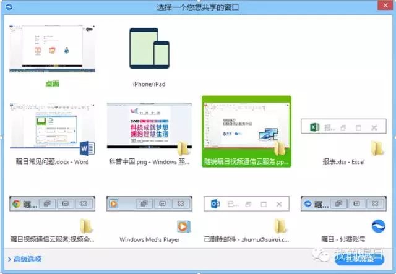Screen dimensions: 396x274
Task: Click the Windows Media Player orange icon badge
Action: point(184,226)
